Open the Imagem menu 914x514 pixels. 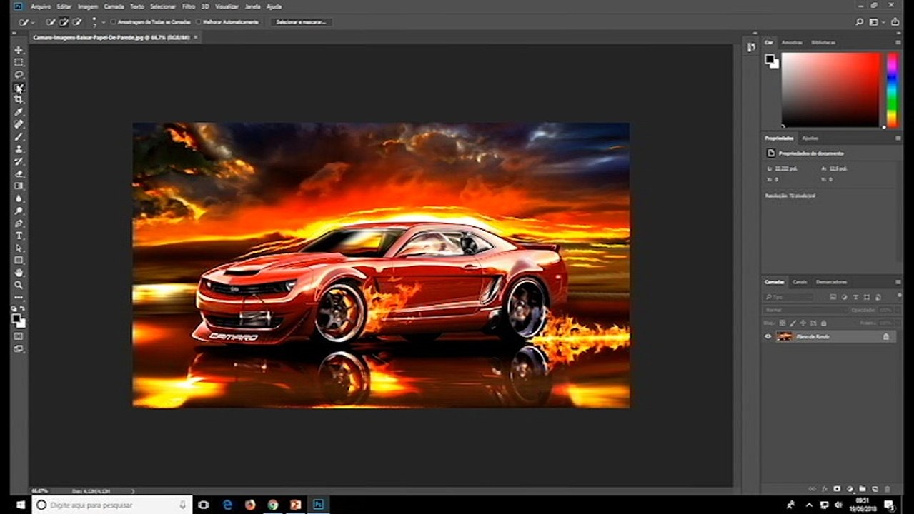[88, 6]
